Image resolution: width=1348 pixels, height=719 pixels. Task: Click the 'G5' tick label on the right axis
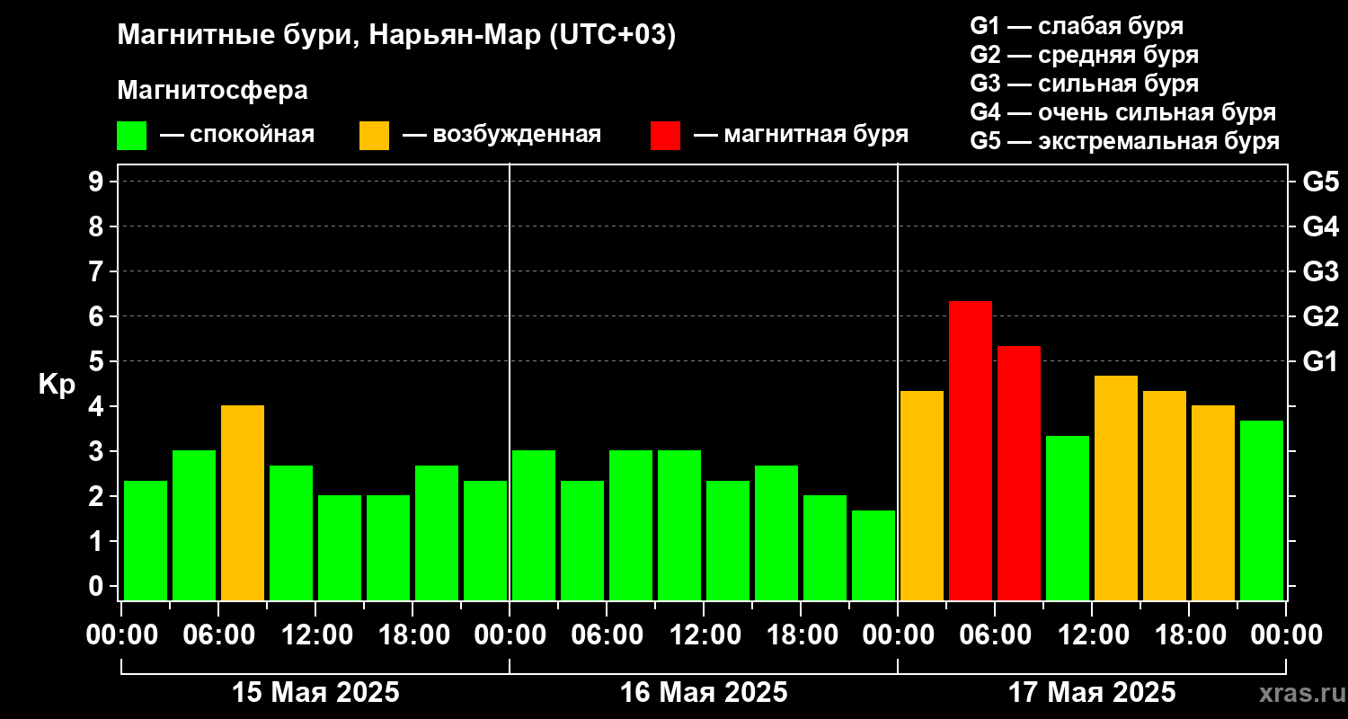pyautogui.click(x=1321, y=182)
